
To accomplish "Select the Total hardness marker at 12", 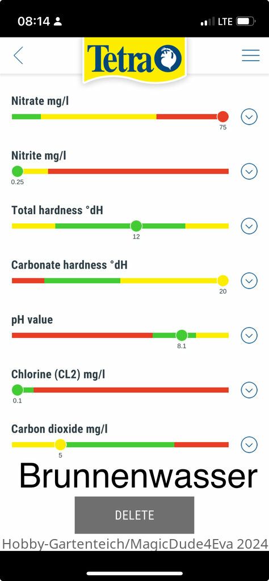I will [136, 226].
